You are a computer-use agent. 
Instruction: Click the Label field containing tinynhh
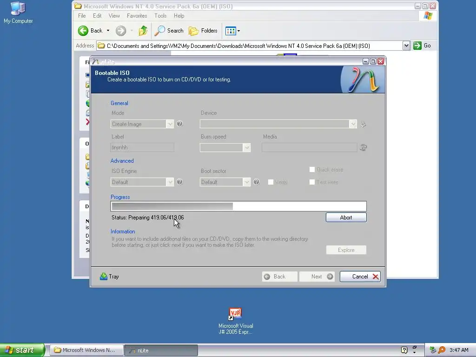pyautogui.click(x=142, y=147)
